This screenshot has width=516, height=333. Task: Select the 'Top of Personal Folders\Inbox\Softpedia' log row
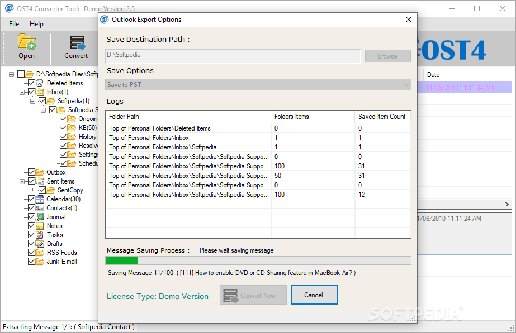[x=258, y=147]
